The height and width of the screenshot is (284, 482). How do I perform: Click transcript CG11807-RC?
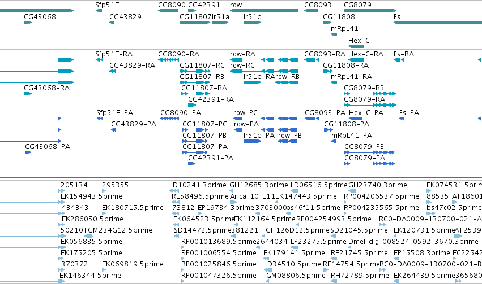(202, 65)
